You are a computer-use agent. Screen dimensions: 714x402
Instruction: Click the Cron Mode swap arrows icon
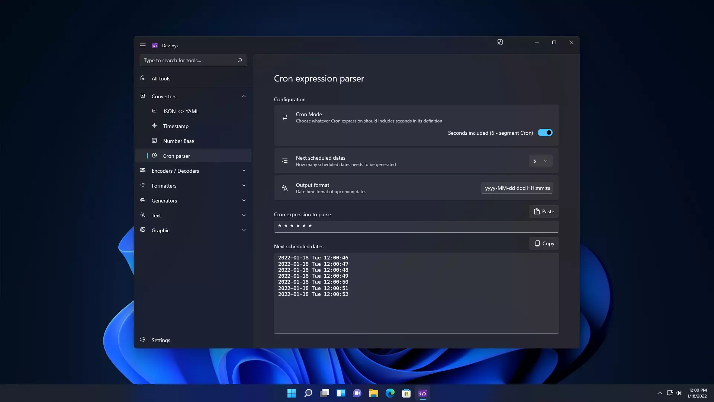click(x=285, y=117)
